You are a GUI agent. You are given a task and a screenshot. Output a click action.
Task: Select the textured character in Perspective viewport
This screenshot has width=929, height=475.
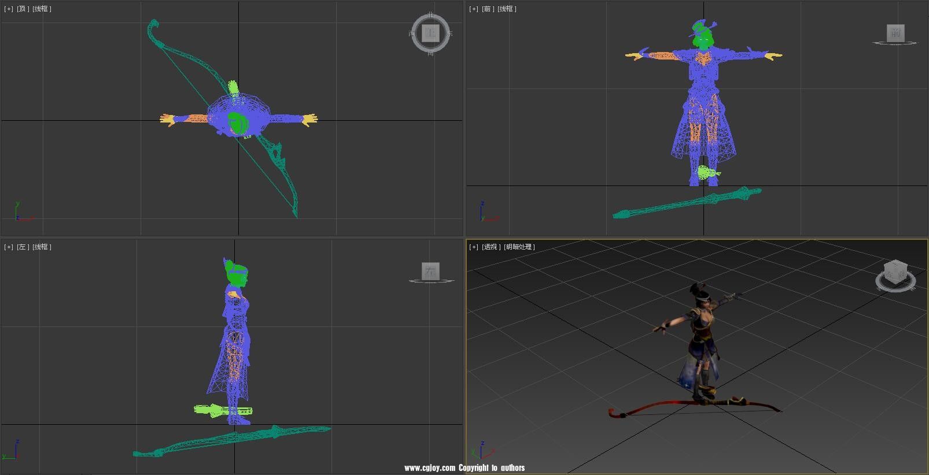coord(701,335)
